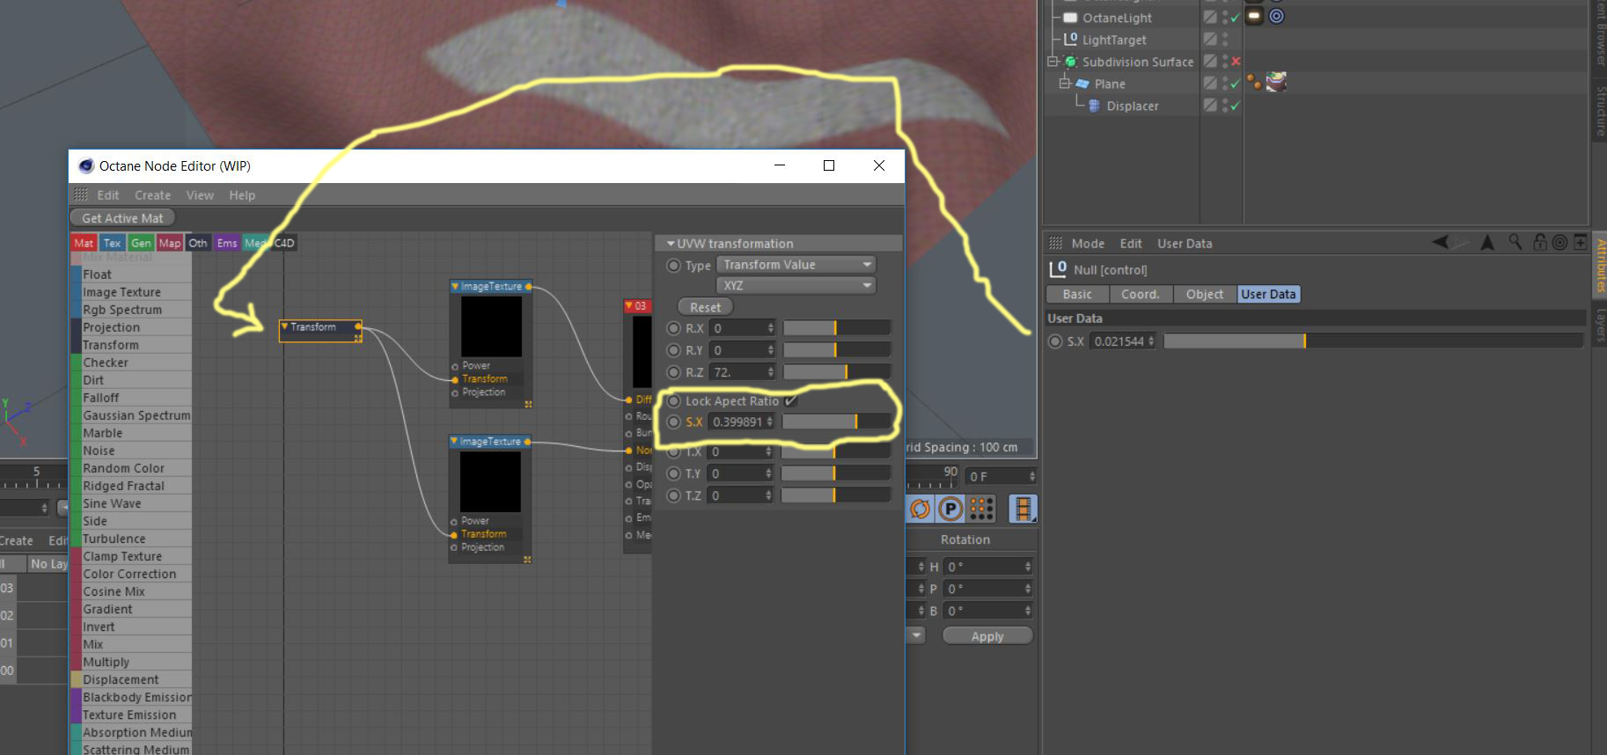Screen dimensions: 1607x755
Task: Toggle the Subdivision Surface red X enable state
Action: click(1236, 62)
